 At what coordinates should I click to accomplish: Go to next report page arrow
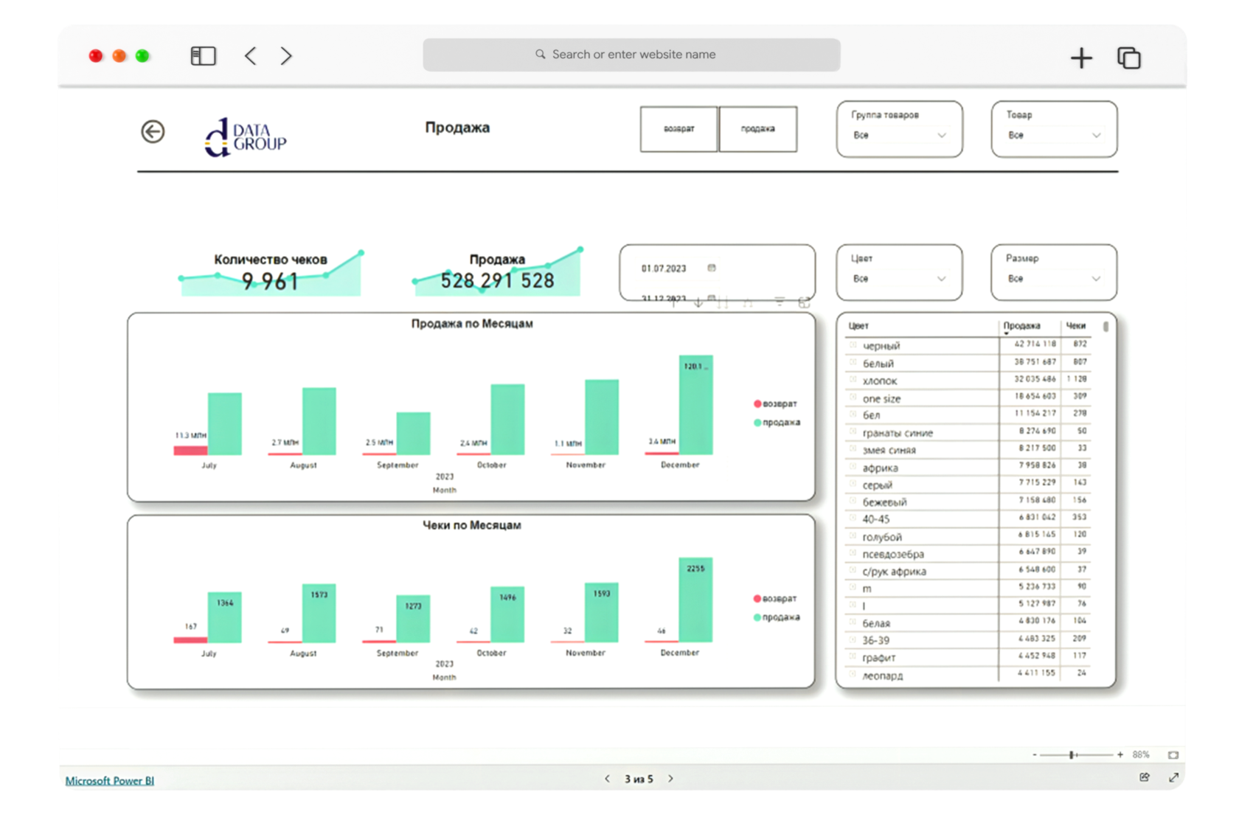[x=670, y=779]
